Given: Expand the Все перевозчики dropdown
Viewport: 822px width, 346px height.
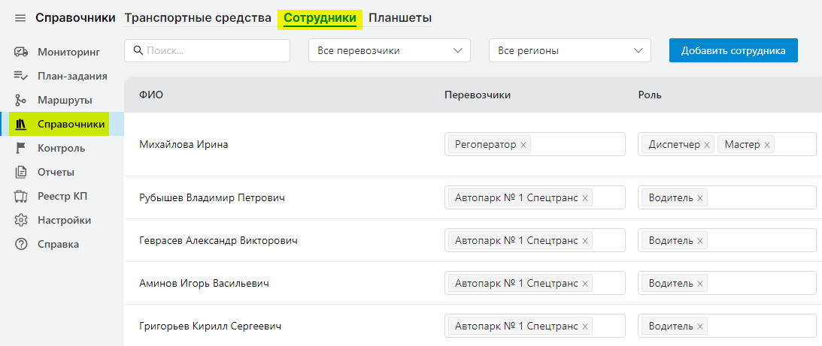Looking at the screenshot, I should coord(389,50).
